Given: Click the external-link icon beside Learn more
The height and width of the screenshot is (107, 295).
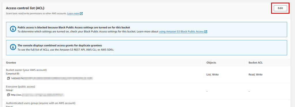Looking at the screenshot, I should click(81, 13).
